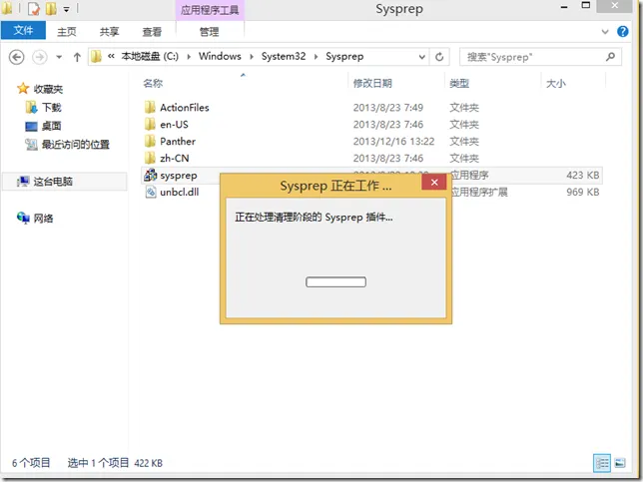Click 本地磁盘 (C:) in the address path
The width and height of the screenshot is (643, 482).
click(x=150, y=57)
